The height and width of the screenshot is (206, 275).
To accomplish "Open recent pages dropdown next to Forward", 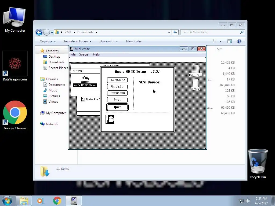I will (52, 32).
